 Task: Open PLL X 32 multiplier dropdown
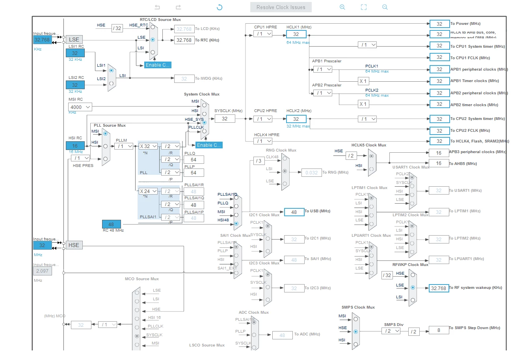(148, 146)
